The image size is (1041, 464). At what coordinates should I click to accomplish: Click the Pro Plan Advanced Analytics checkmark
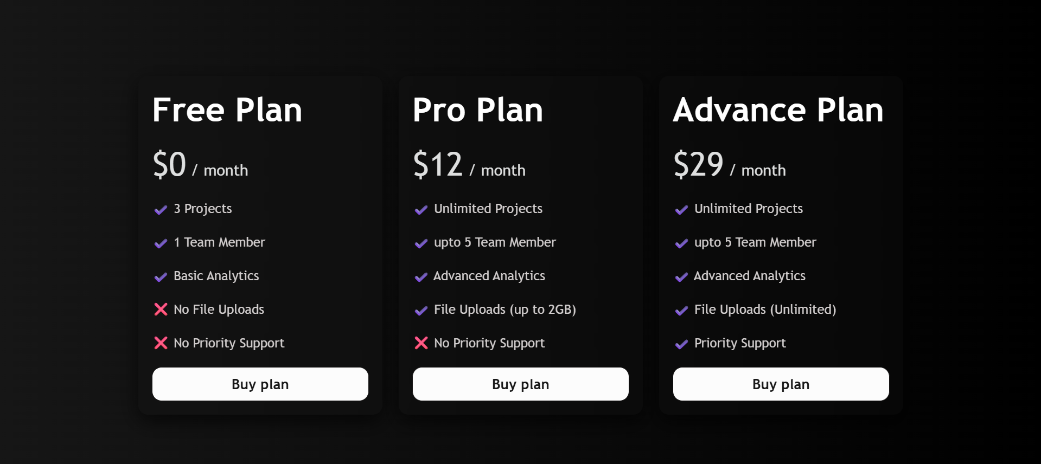(421, 277)
